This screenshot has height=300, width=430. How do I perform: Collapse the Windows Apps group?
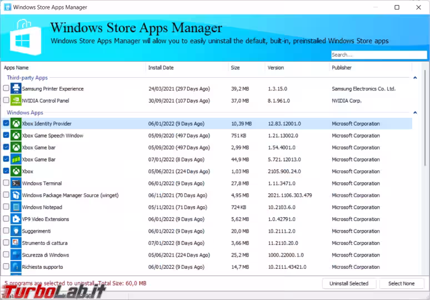[x=415, y=113]
